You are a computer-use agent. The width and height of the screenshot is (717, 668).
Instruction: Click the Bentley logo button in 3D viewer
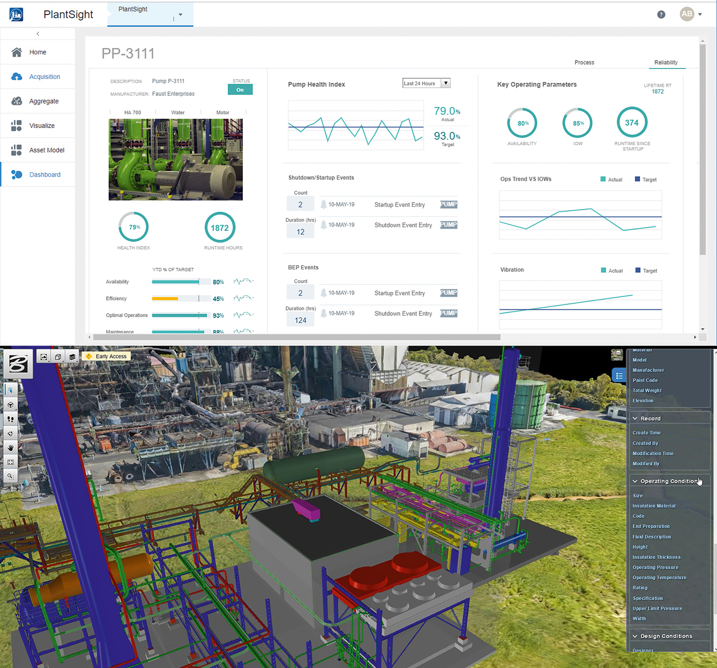pos(18,363)
